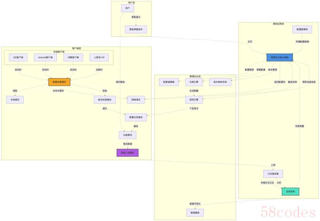320x221 pixels.
Task: Click the 通过 edge label
Action: tap(105, 108)
